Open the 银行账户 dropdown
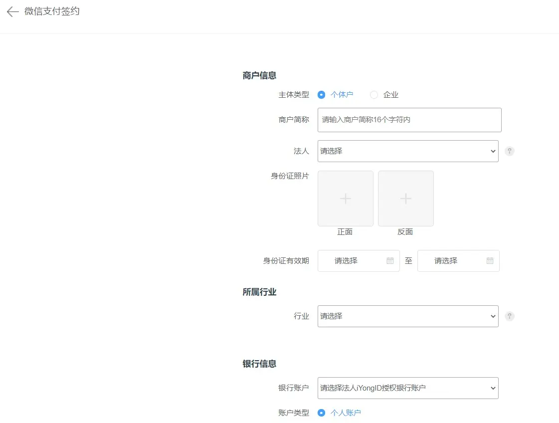 (407, 388)
